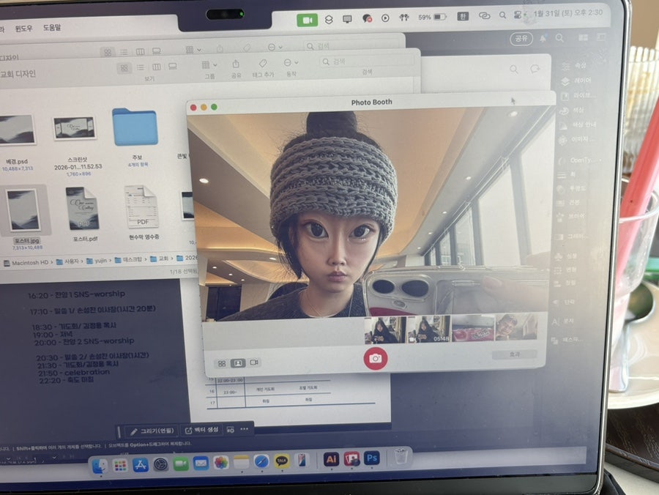Open the 색상 안내 color guide panel

(x=578, y=124)
